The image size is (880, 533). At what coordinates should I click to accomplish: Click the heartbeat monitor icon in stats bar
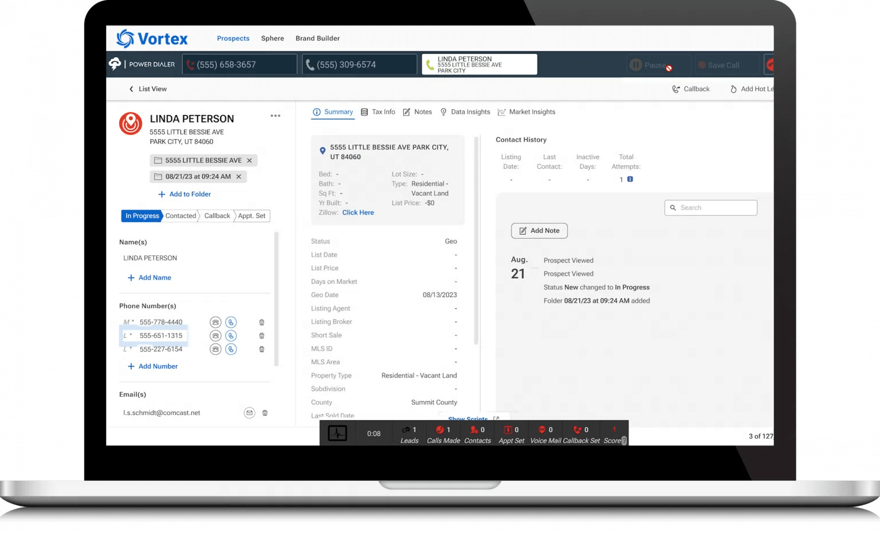tap(337, 433)
